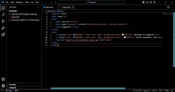Open the Manage gear settings icon
Screen dimensions: 175x92
point(3,86)
